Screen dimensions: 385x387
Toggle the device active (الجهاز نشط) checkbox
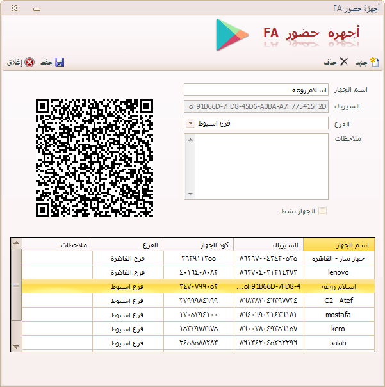click(x=323, y=211)
